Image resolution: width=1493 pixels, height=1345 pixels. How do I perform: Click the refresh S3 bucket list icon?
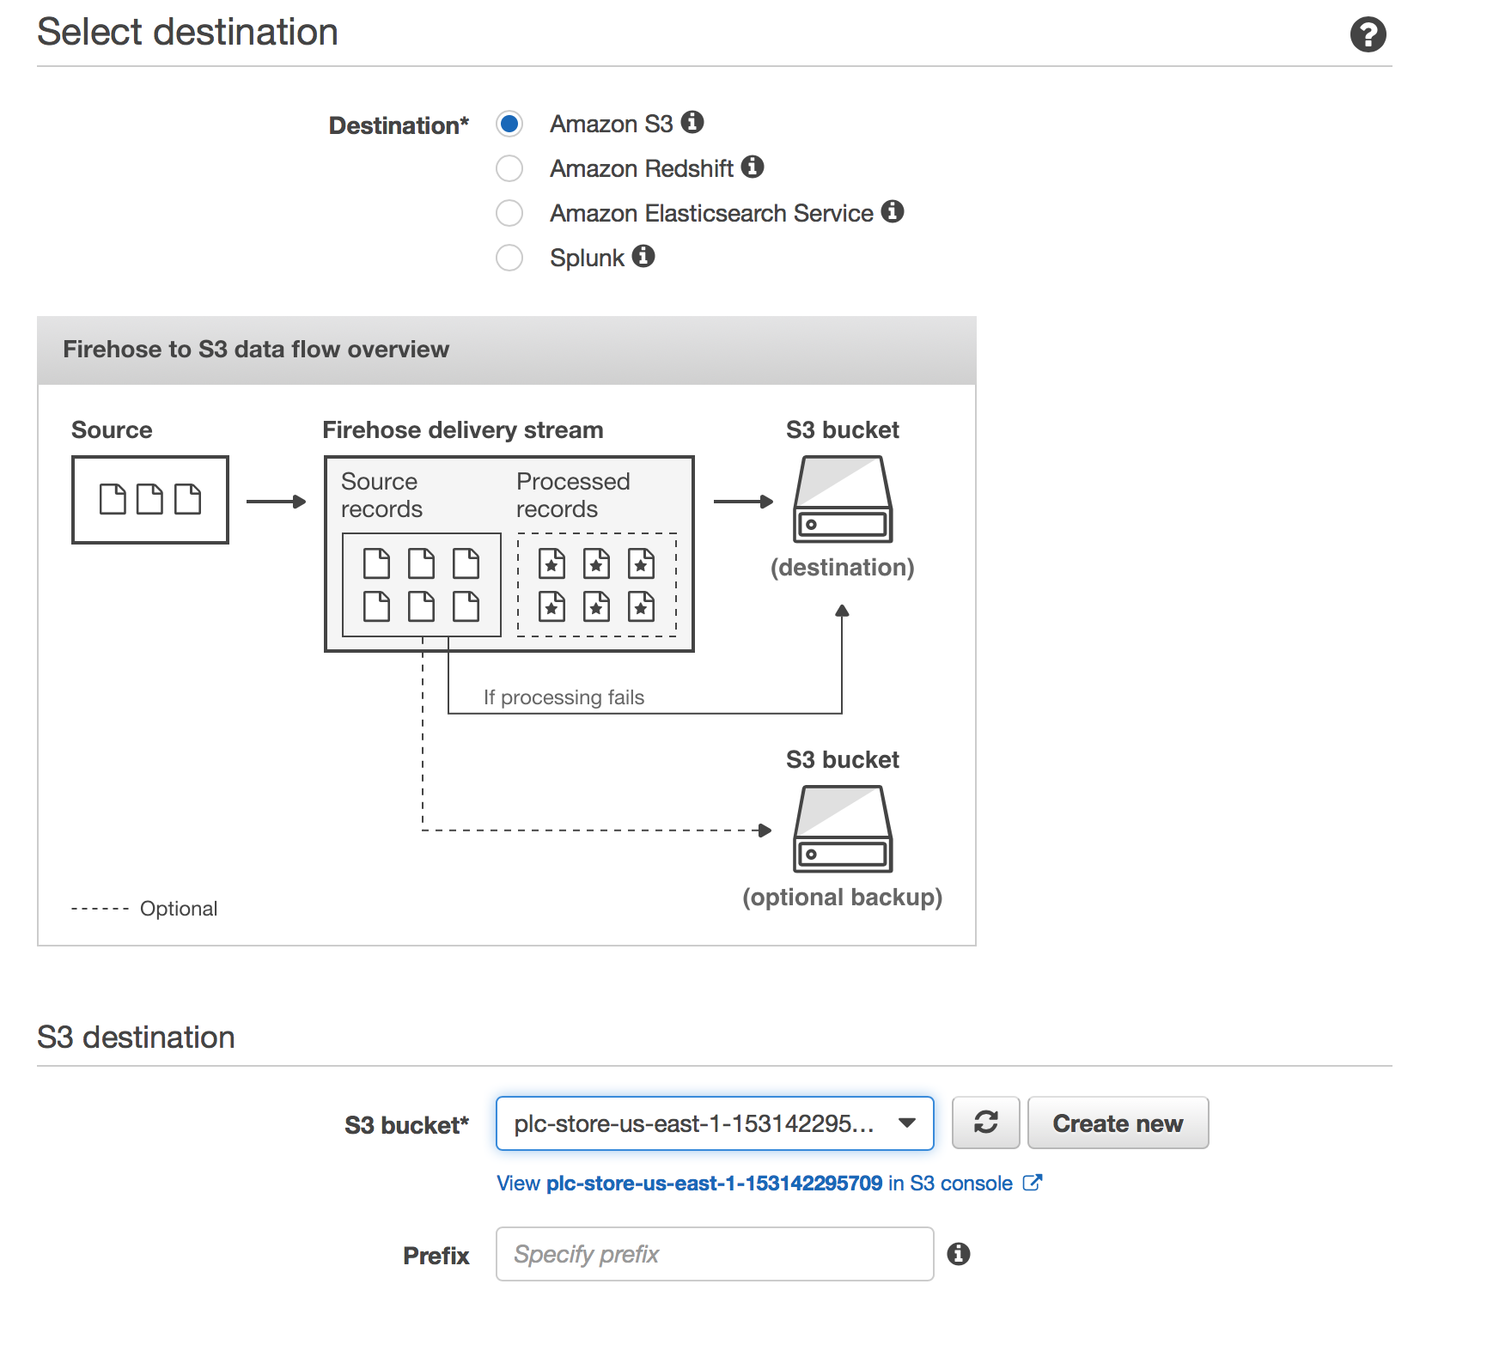985,1123
